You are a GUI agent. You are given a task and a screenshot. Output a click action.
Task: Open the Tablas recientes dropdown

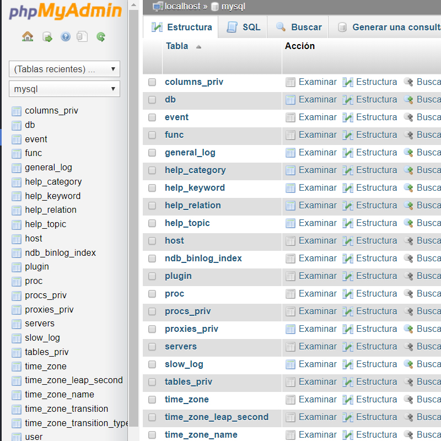[64, 69]
